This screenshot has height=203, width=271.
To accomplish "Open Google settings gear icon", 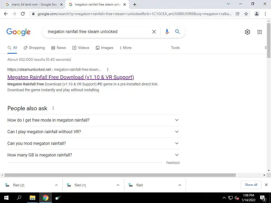I will click(247, 32).
